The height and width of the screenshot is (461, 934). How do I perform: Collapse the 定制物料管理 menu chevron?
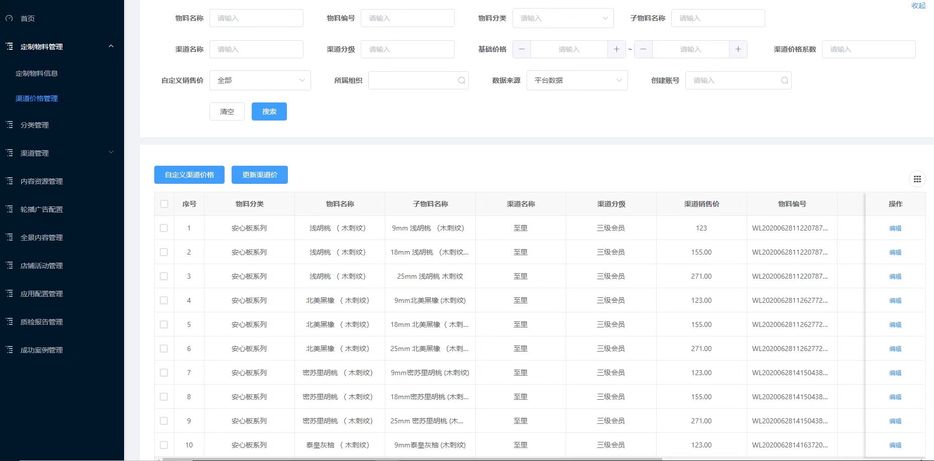[x=111, y=46]
